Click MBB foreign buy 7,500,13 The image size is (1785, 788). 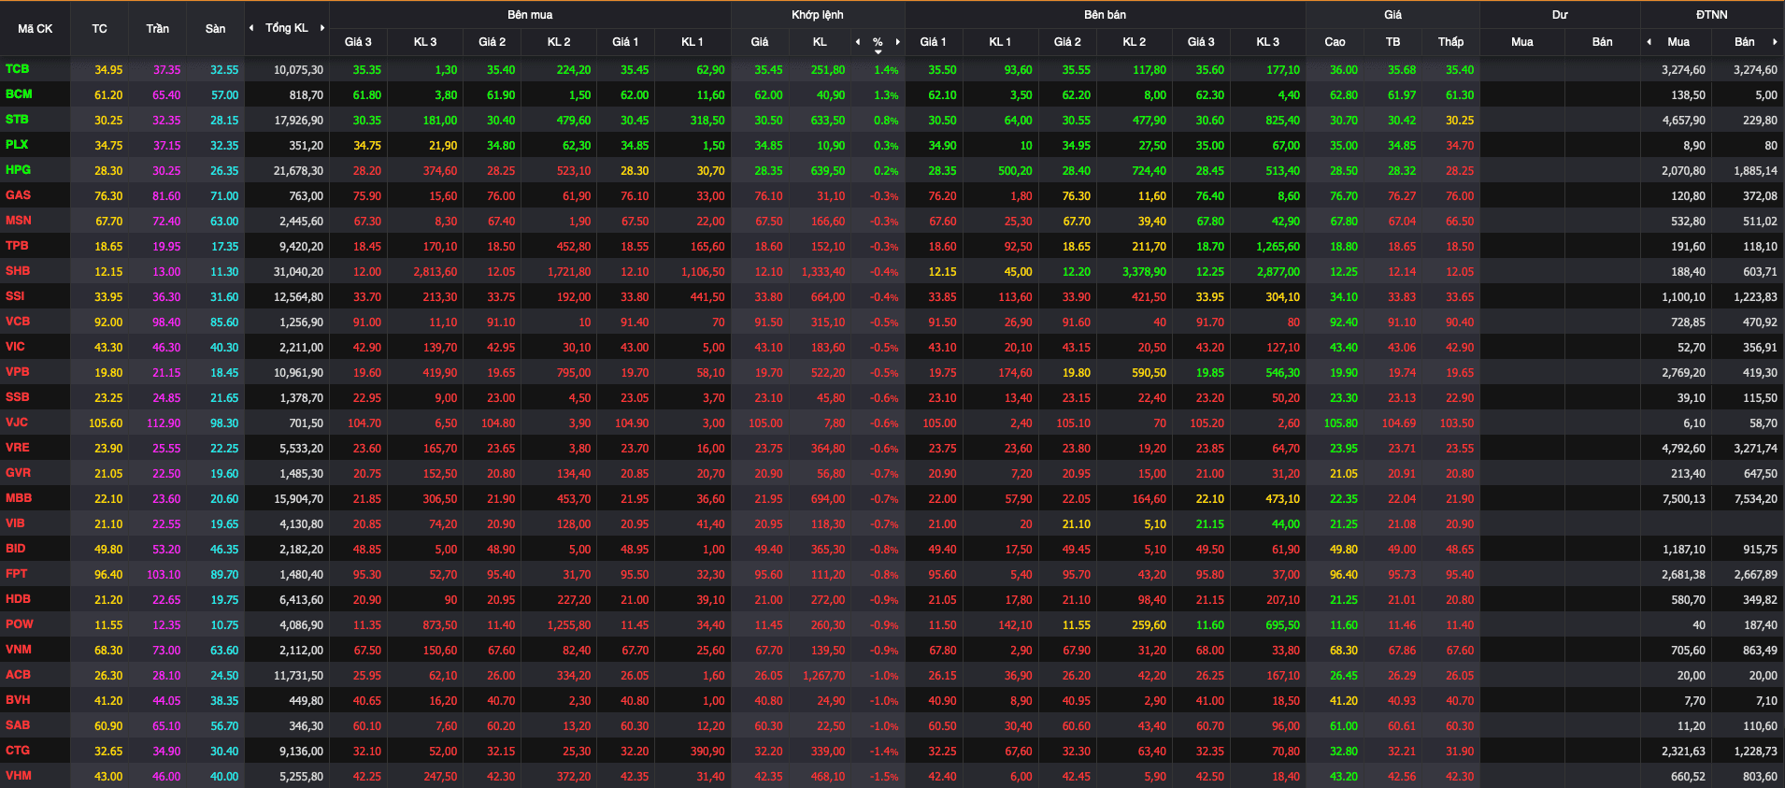[x=1683, y=499]
